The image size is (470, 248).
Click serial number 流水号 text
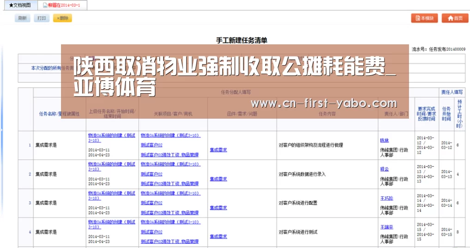coord(438,49)
